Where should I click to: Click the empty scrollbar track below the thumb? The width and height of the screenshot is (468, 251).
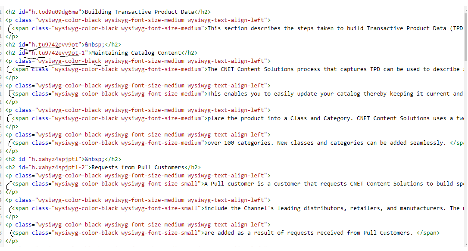click(x=465, y=151)
